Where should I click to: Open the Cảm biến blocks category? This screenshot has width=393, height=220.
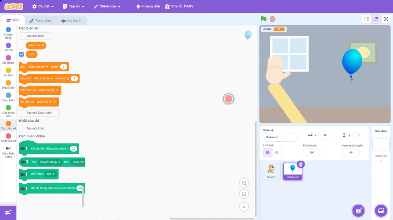8,97
